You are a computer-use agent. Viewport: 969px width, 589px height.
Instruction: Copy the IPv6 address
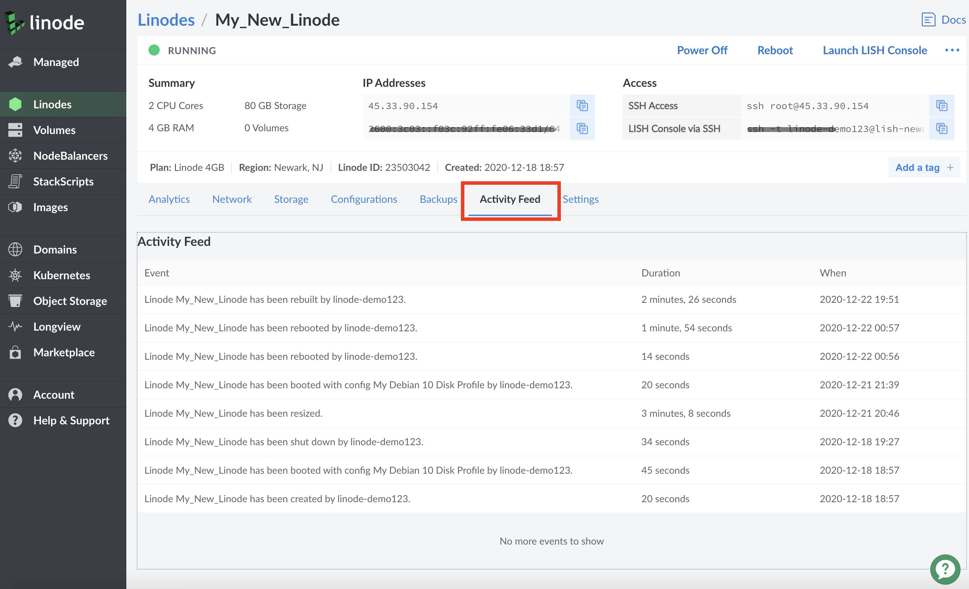click(582, 128)
